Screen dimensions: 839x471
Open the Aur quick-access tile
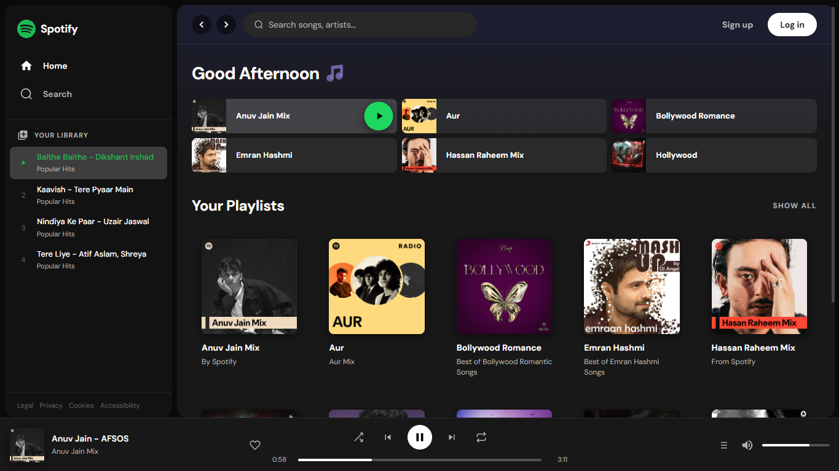coord(504,116)
